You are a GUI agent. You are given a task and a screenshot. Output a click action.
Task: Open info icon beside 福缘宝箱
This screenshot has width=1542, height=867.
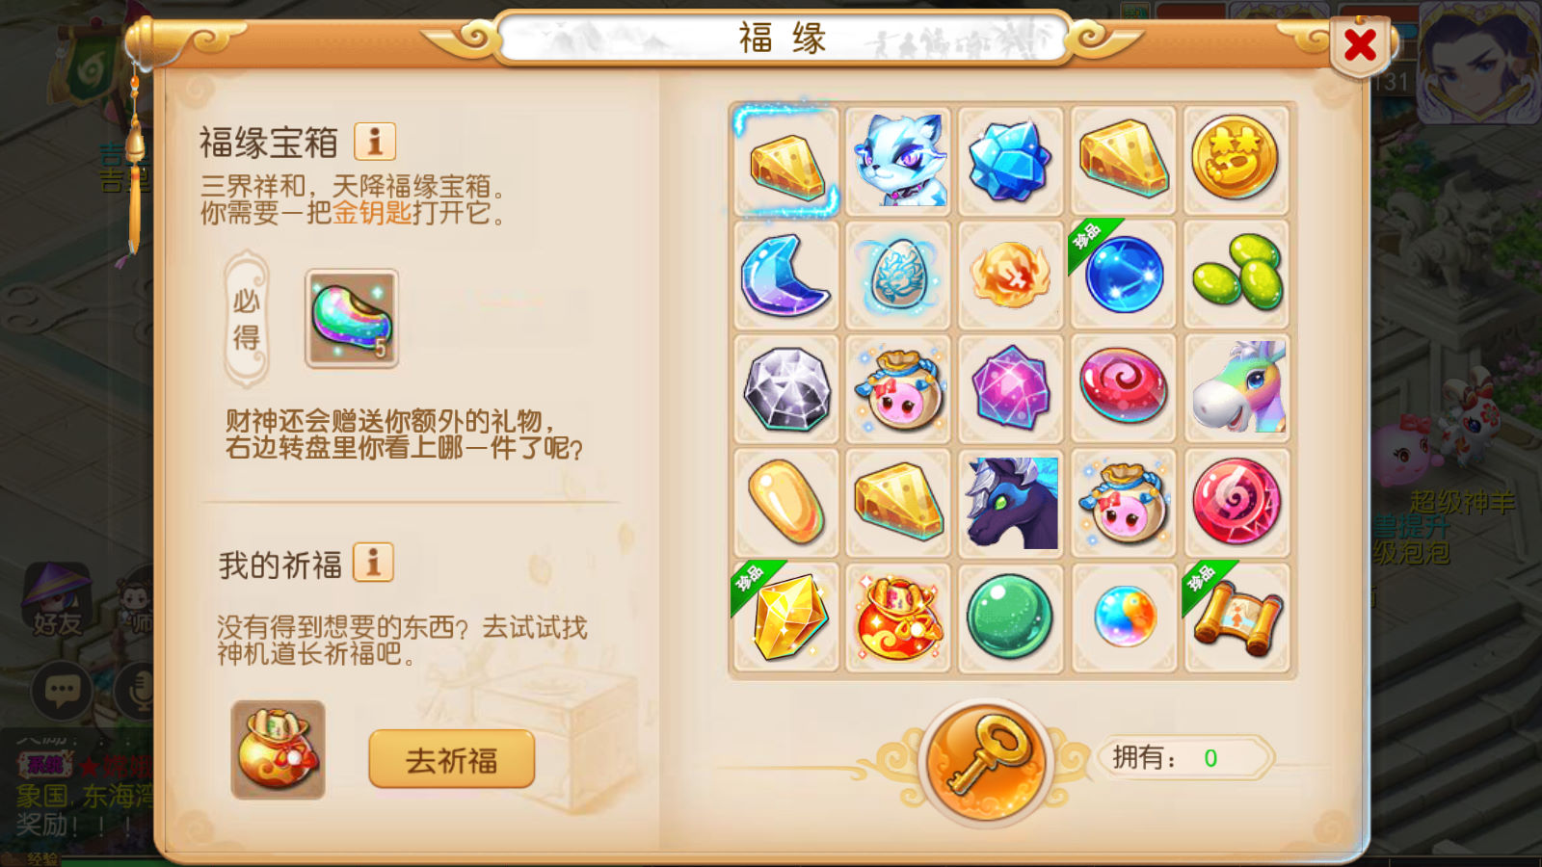pos(375,142)
